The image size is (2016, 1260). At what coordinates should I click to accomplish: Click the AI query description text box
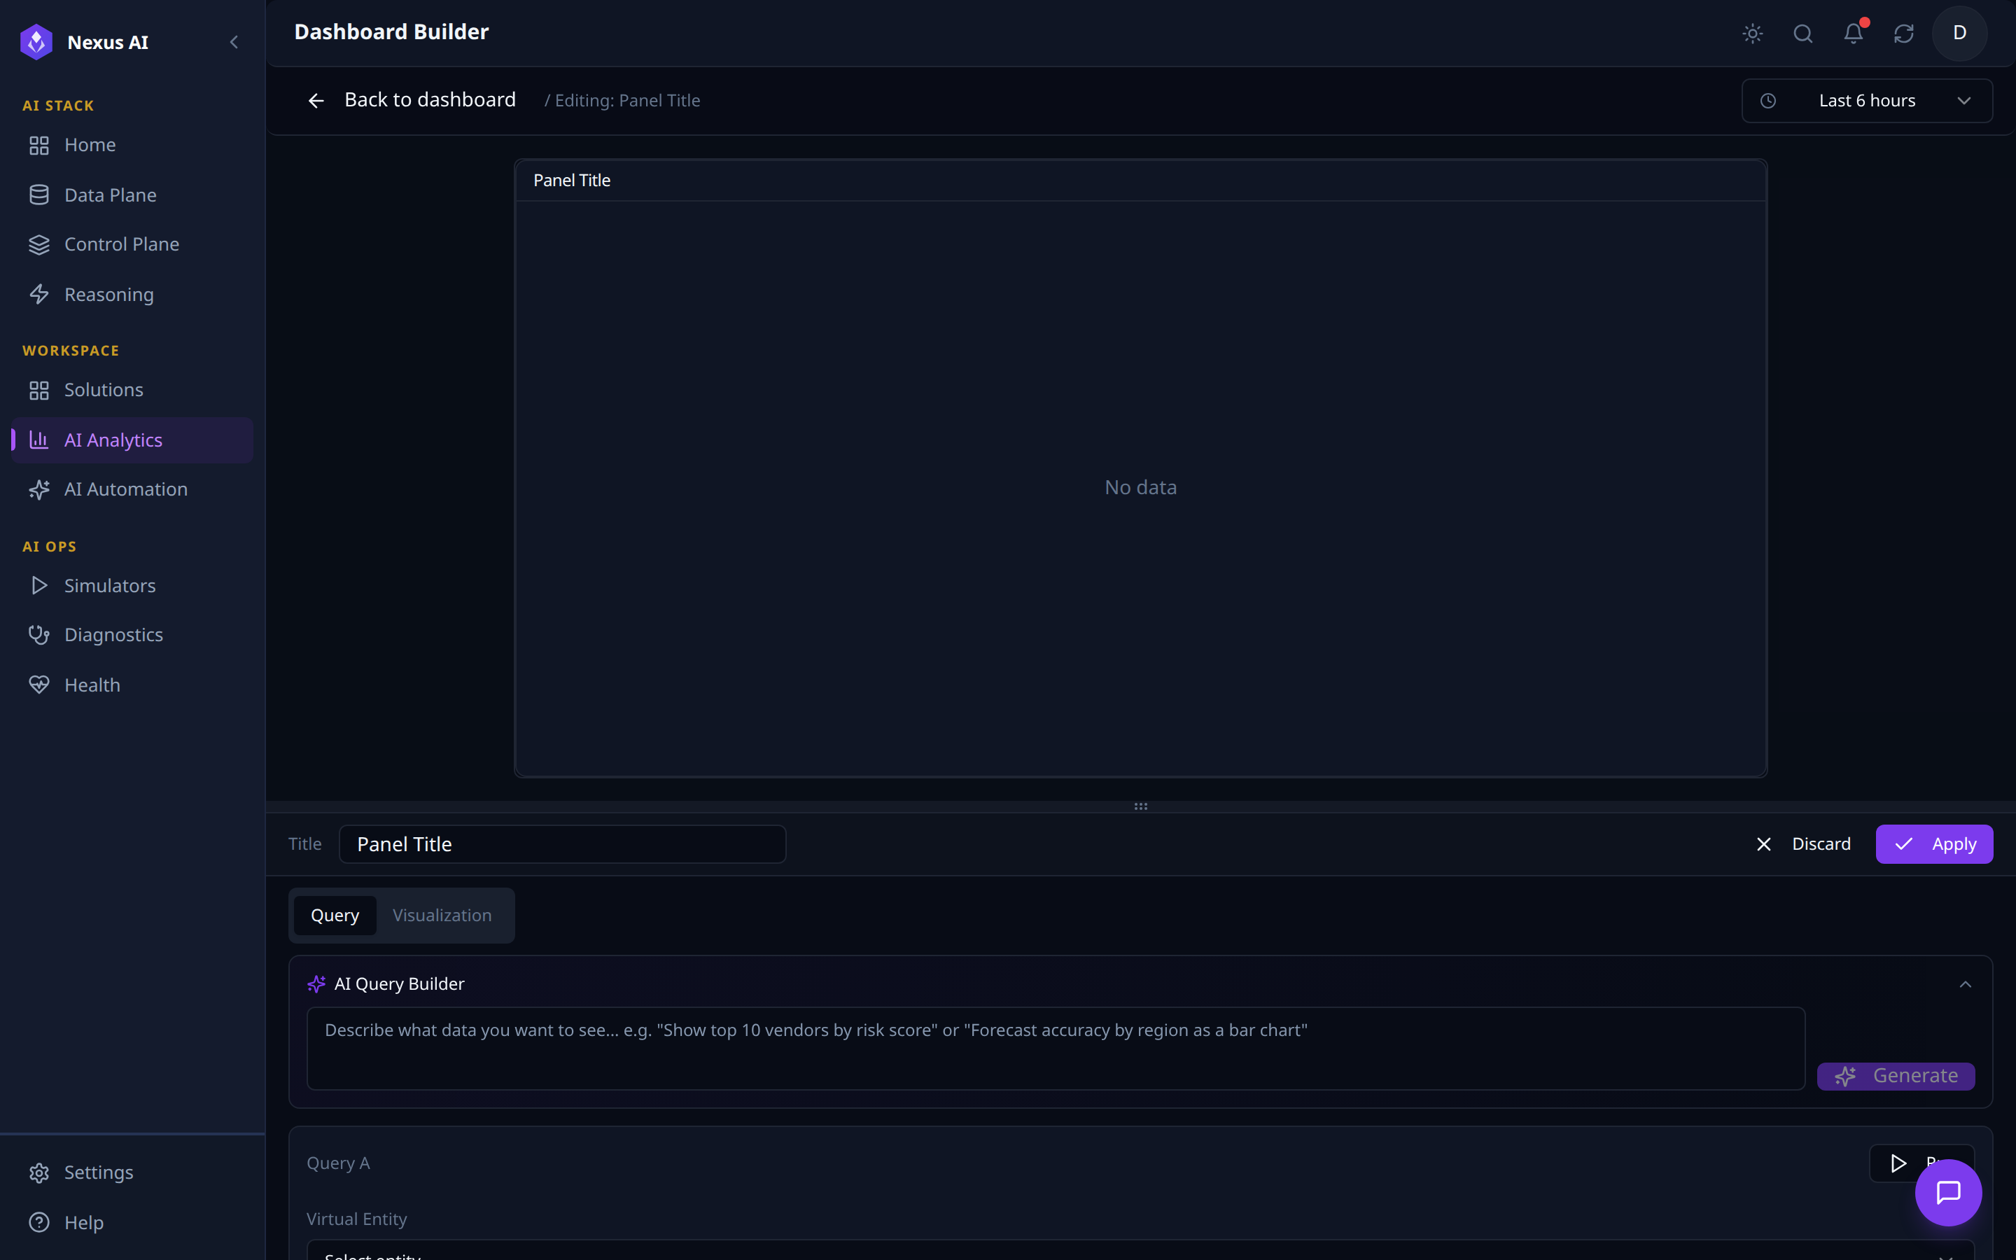click(1056, 1049)
